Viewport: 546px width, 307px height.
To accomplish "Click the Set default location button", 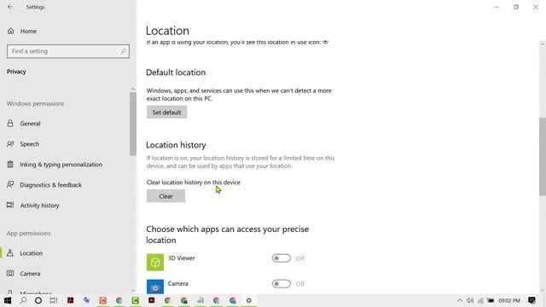I will coord(167,113).
